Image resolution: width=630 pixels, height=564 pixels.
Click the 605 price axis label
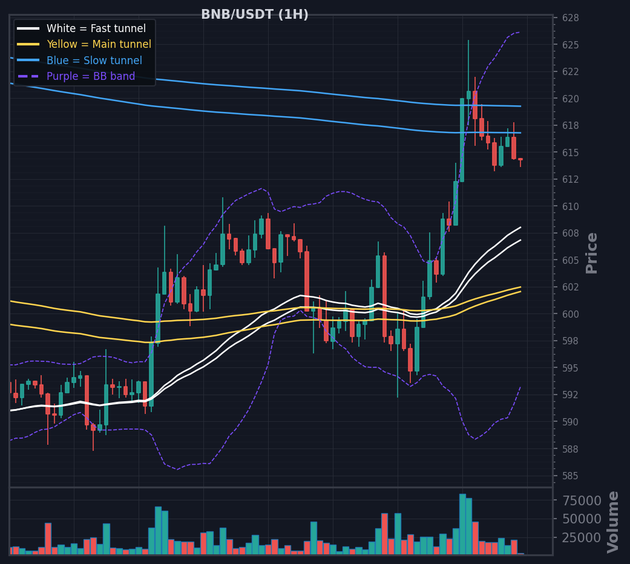click(571, 260)
